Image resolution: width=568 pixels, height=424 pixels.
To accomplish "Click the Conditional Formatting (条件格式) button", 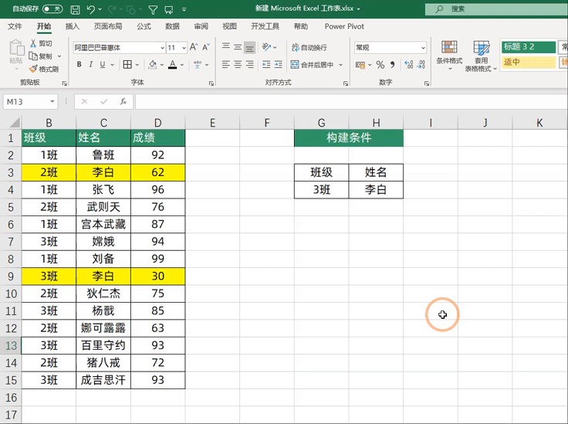I will coord(449,54).
